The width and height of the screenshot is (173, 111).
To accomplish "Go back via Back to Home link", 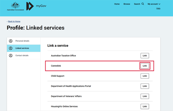I will 14,21.
